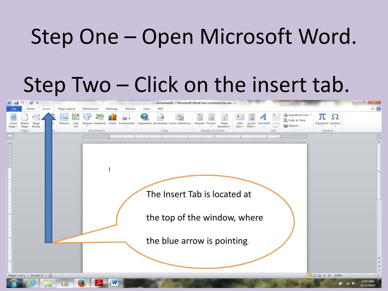Screen dimensions: 388x291
Task: Insert a Blank Page
Action: point(25,120)
